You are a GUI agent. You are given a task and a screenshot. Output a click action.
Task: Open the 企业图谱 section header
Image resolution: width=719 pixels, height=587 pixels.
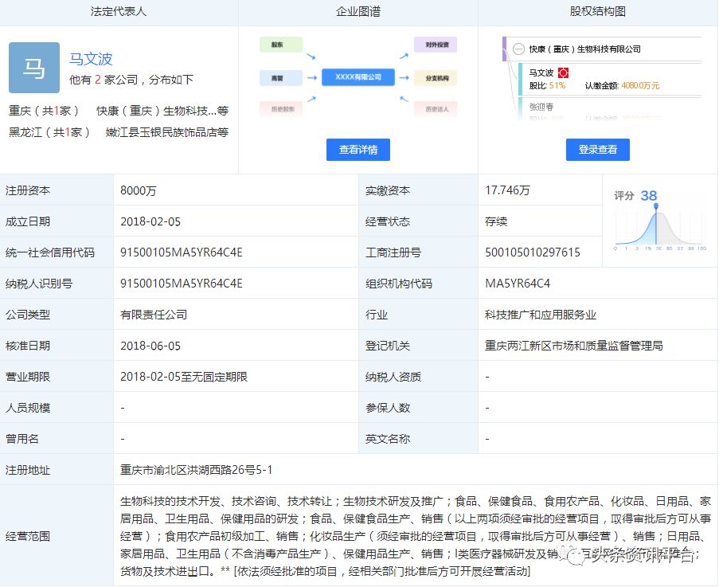tap(358, 12)
